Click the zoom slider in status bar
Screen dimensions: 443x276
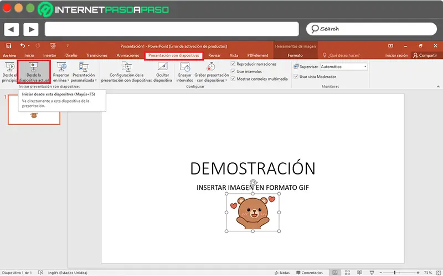pos(394,273)
